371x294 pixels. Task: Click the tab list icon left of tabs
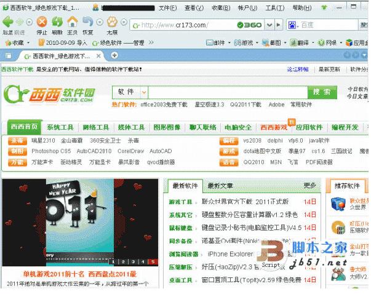[8, 56]
